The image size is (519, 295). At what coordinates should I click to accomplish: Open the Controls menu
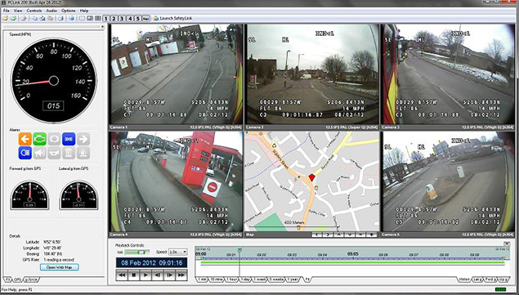point(34,11)
